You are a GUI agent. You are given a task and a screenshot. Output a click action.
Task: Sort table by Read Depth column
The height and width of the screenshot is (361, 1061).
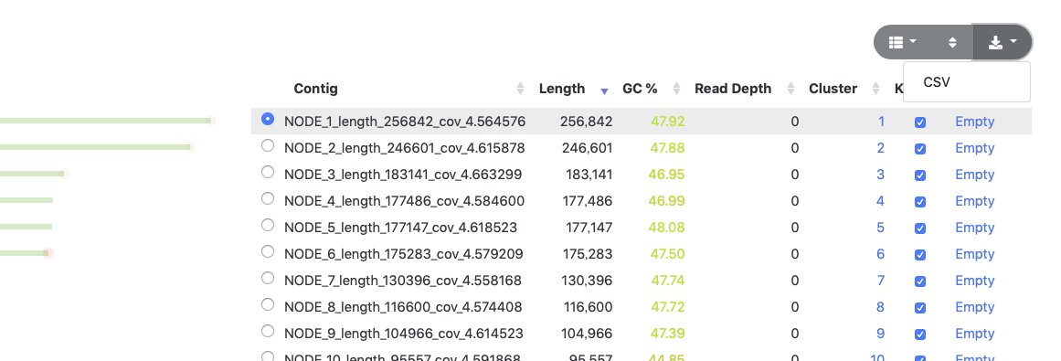click(x=791, y=88)
